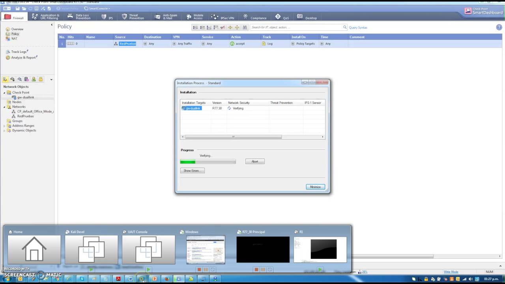Screen dimensions: 505x284
Task: Click the Show Errors button
Action: pos(193,170)
